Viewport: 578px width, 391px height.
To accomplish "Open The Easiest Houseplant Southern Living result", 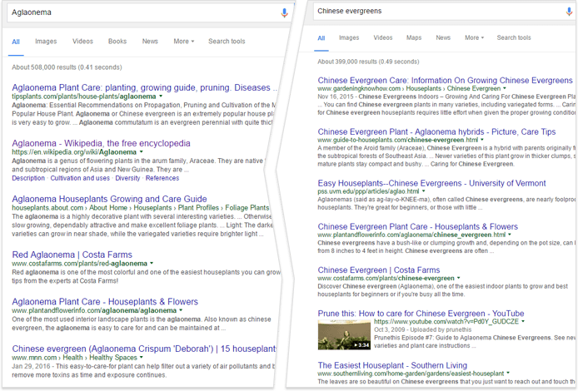I will pos(392,365).
